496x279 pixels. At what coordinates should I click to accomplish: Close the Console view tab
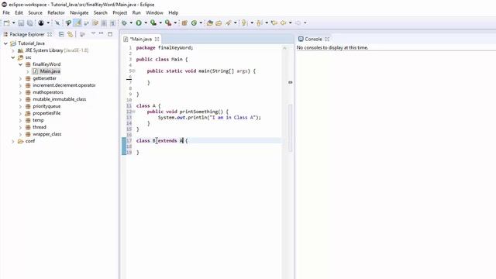[327, 39]
